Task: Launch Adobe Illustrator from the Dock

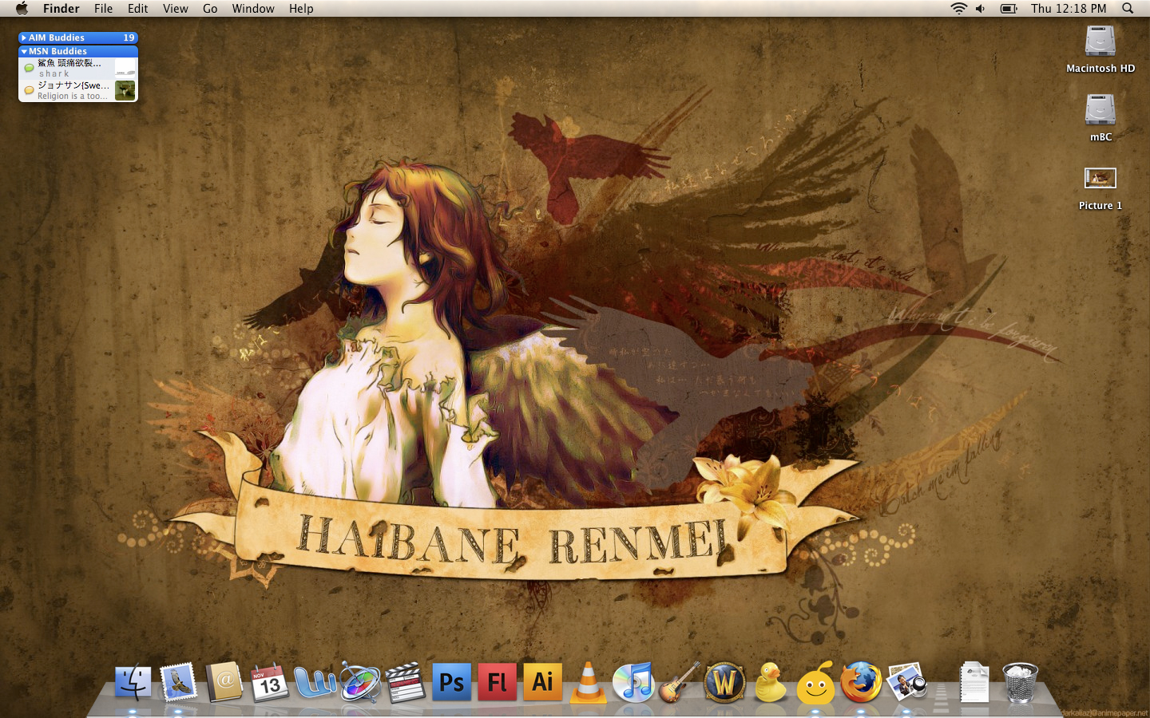Action: tap(542, 683)
